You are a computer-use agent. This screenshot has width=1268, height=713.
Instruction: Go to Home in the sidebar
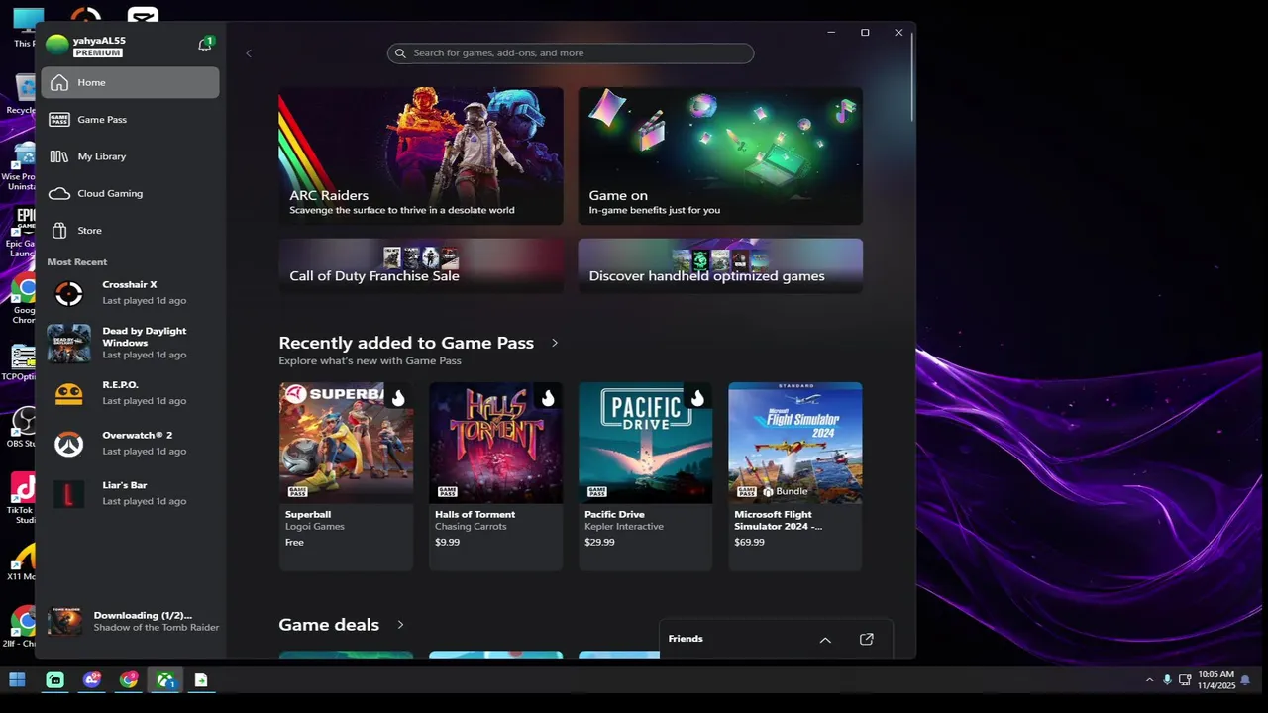131,82
